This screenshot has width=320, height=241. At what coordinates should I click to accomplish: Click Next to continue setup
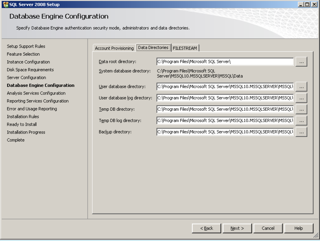pos(237,228)
